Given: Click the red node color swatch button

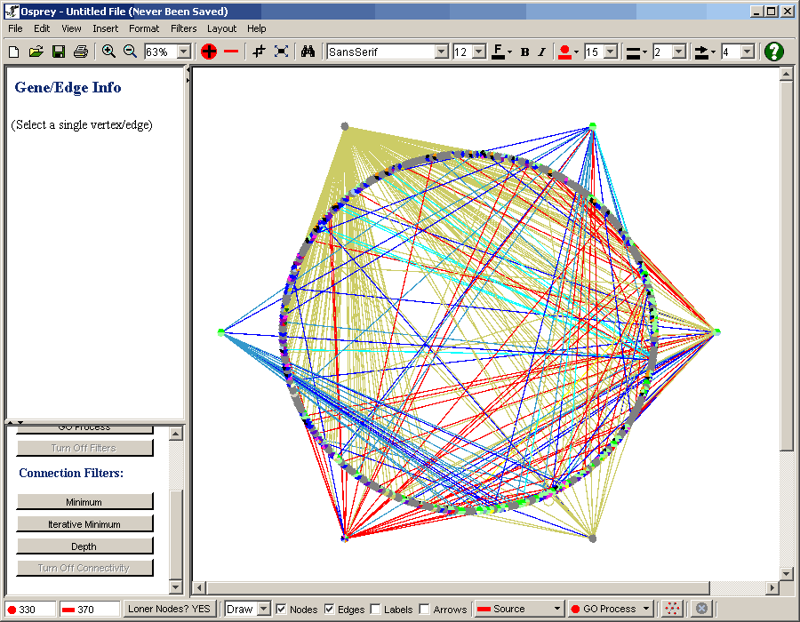Looking at the screenshot, I should (x=564, y=52).
